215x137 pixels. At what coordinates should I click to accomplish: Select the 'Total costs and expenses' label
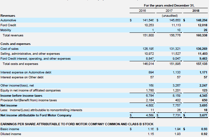(20, 64)
